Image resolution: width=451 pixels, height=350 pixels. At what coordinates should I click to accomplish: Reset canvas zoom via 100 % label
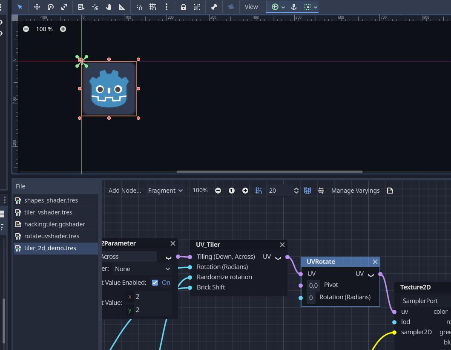pyautogui.click(x=44, y=29)
